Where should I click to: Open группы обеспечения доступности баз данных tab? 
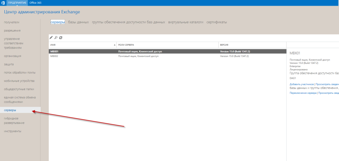click(x=128, y=22)
